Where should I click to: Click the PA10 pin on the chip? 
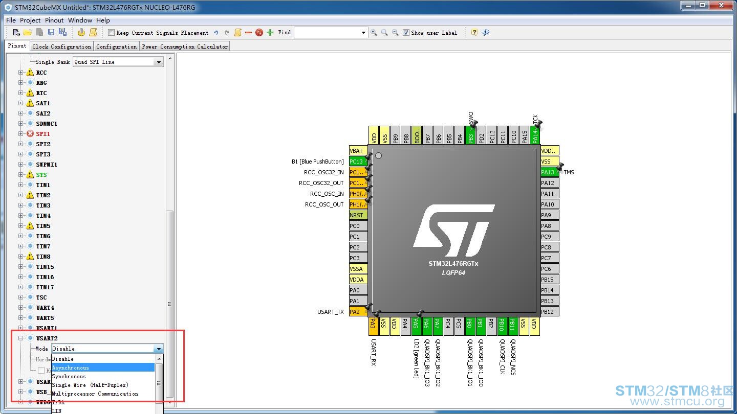pos(550,204)
